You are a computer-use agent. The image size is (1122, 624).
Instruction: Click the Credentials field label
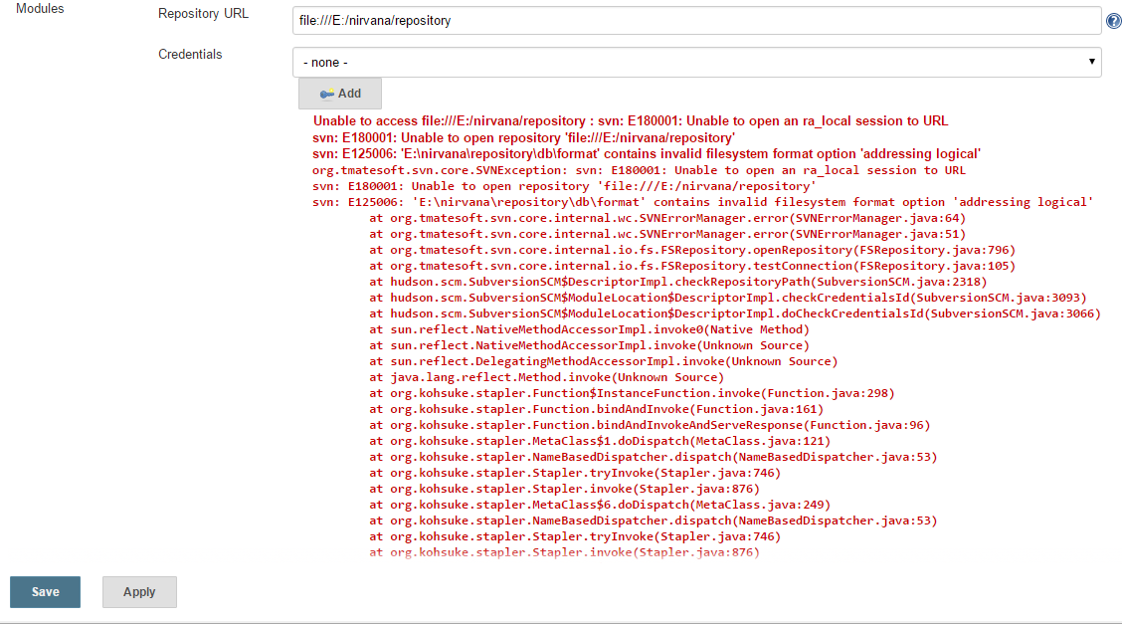coord(190,54)
